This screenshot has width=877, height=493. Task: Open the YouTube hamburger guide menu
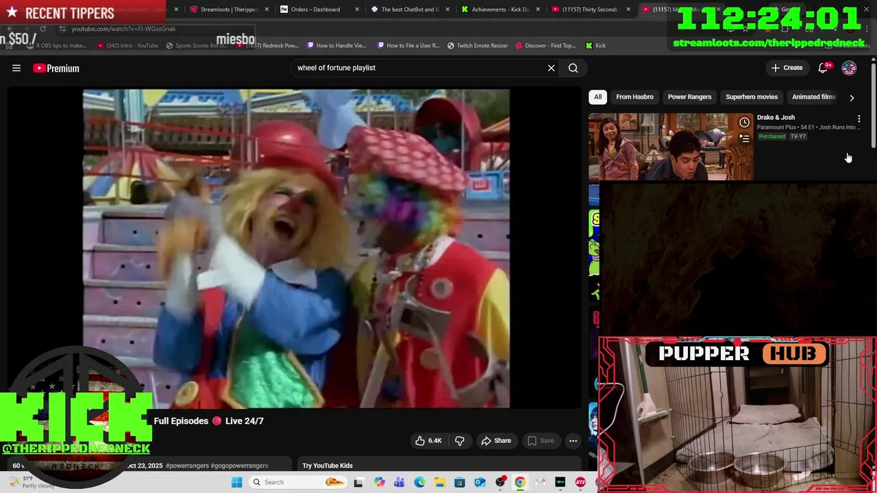click(16, 68)
